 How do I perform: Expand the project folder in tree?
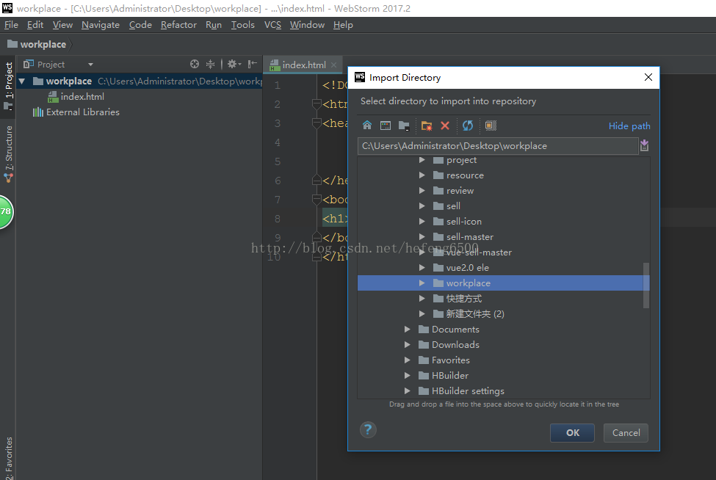[x=422, y=160]
